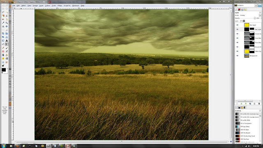
Task: Select the Perspective tool
Action: click(7, 37)
